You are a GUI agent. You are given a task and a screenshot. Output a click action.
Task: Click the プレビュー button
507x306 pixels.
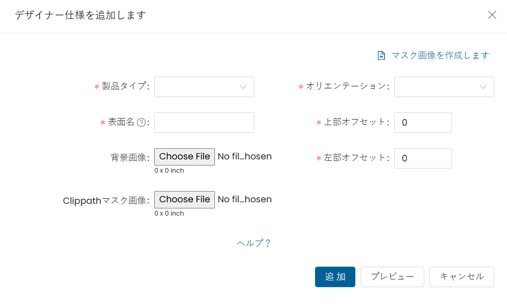[x=392, y=277]
